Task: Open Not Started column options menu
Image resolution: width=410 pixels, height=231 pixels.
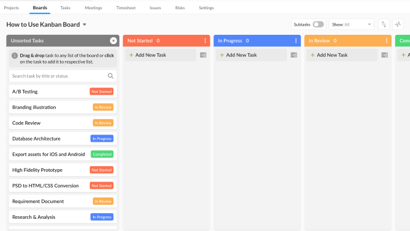Action: (x=205, y=41)
